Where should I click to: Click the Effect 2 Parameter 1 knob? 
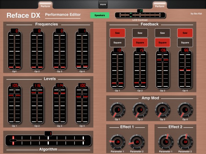[166, 142]
